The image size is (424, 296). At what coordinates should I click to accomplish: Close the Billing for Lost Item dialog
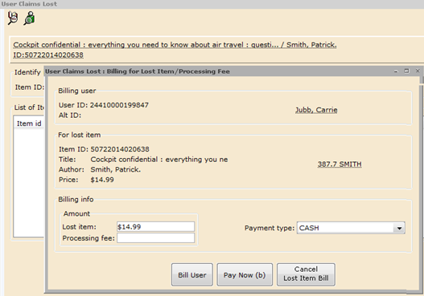pos(418,71)
